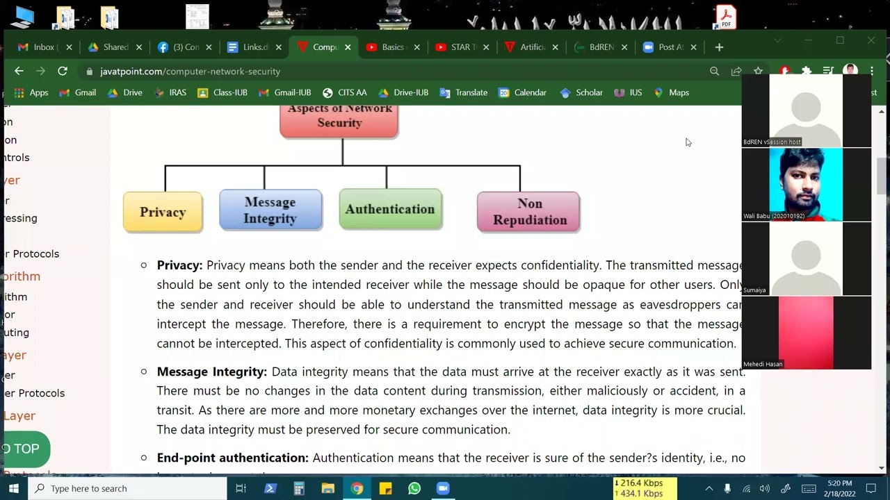The width and height of the screenshot is (890, 500).
Task: Share this page via address bar icon
Action: point(736,71)
